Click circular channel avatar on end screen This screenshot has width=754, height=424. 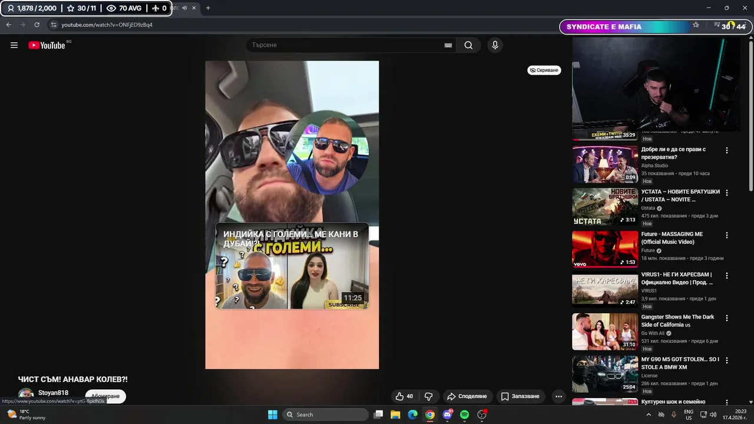[x=328, y=153]
